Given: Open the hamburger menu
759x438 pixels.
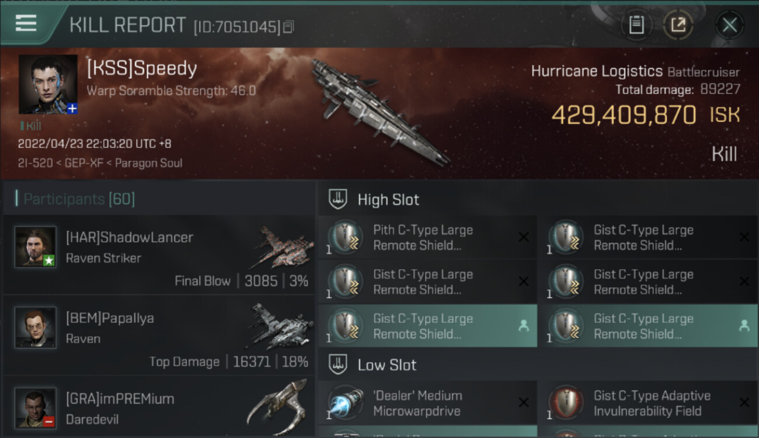Looking at the screenshot, I should coord(26,23).
